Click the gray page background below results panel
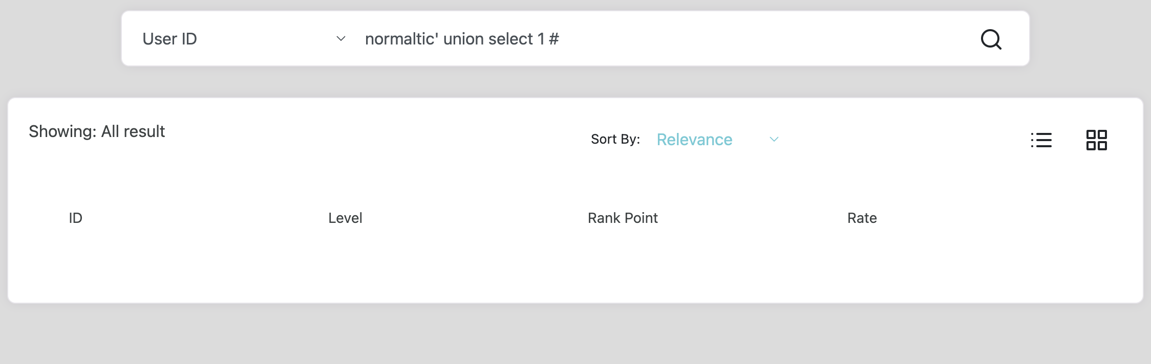Viewport: 1151px width, 364px height. pyautogui.click(x=575, y=335)
